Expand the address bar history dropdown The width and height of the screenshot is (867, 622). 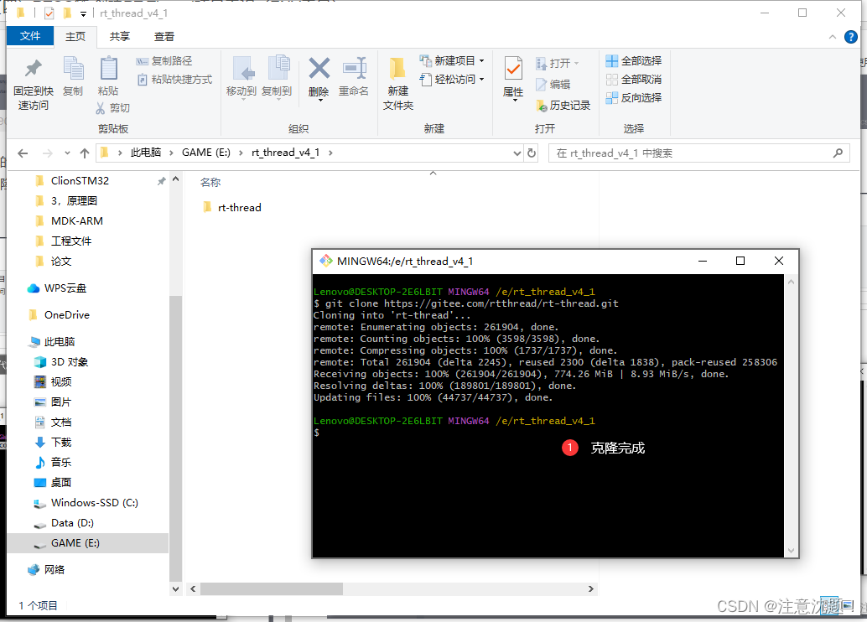(x=517, y=153)
